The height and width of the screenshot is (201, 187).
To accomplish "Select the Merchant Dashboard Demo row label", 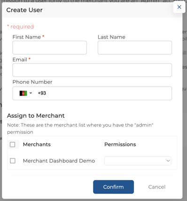I will click(59, 161).
